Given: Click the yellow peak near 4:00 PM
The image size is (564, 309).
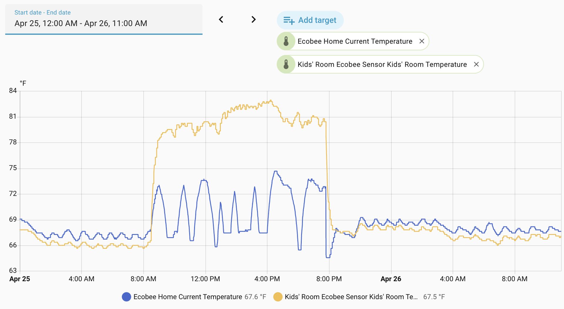Looking at the screenshot, I should click(x=271, y=101).
